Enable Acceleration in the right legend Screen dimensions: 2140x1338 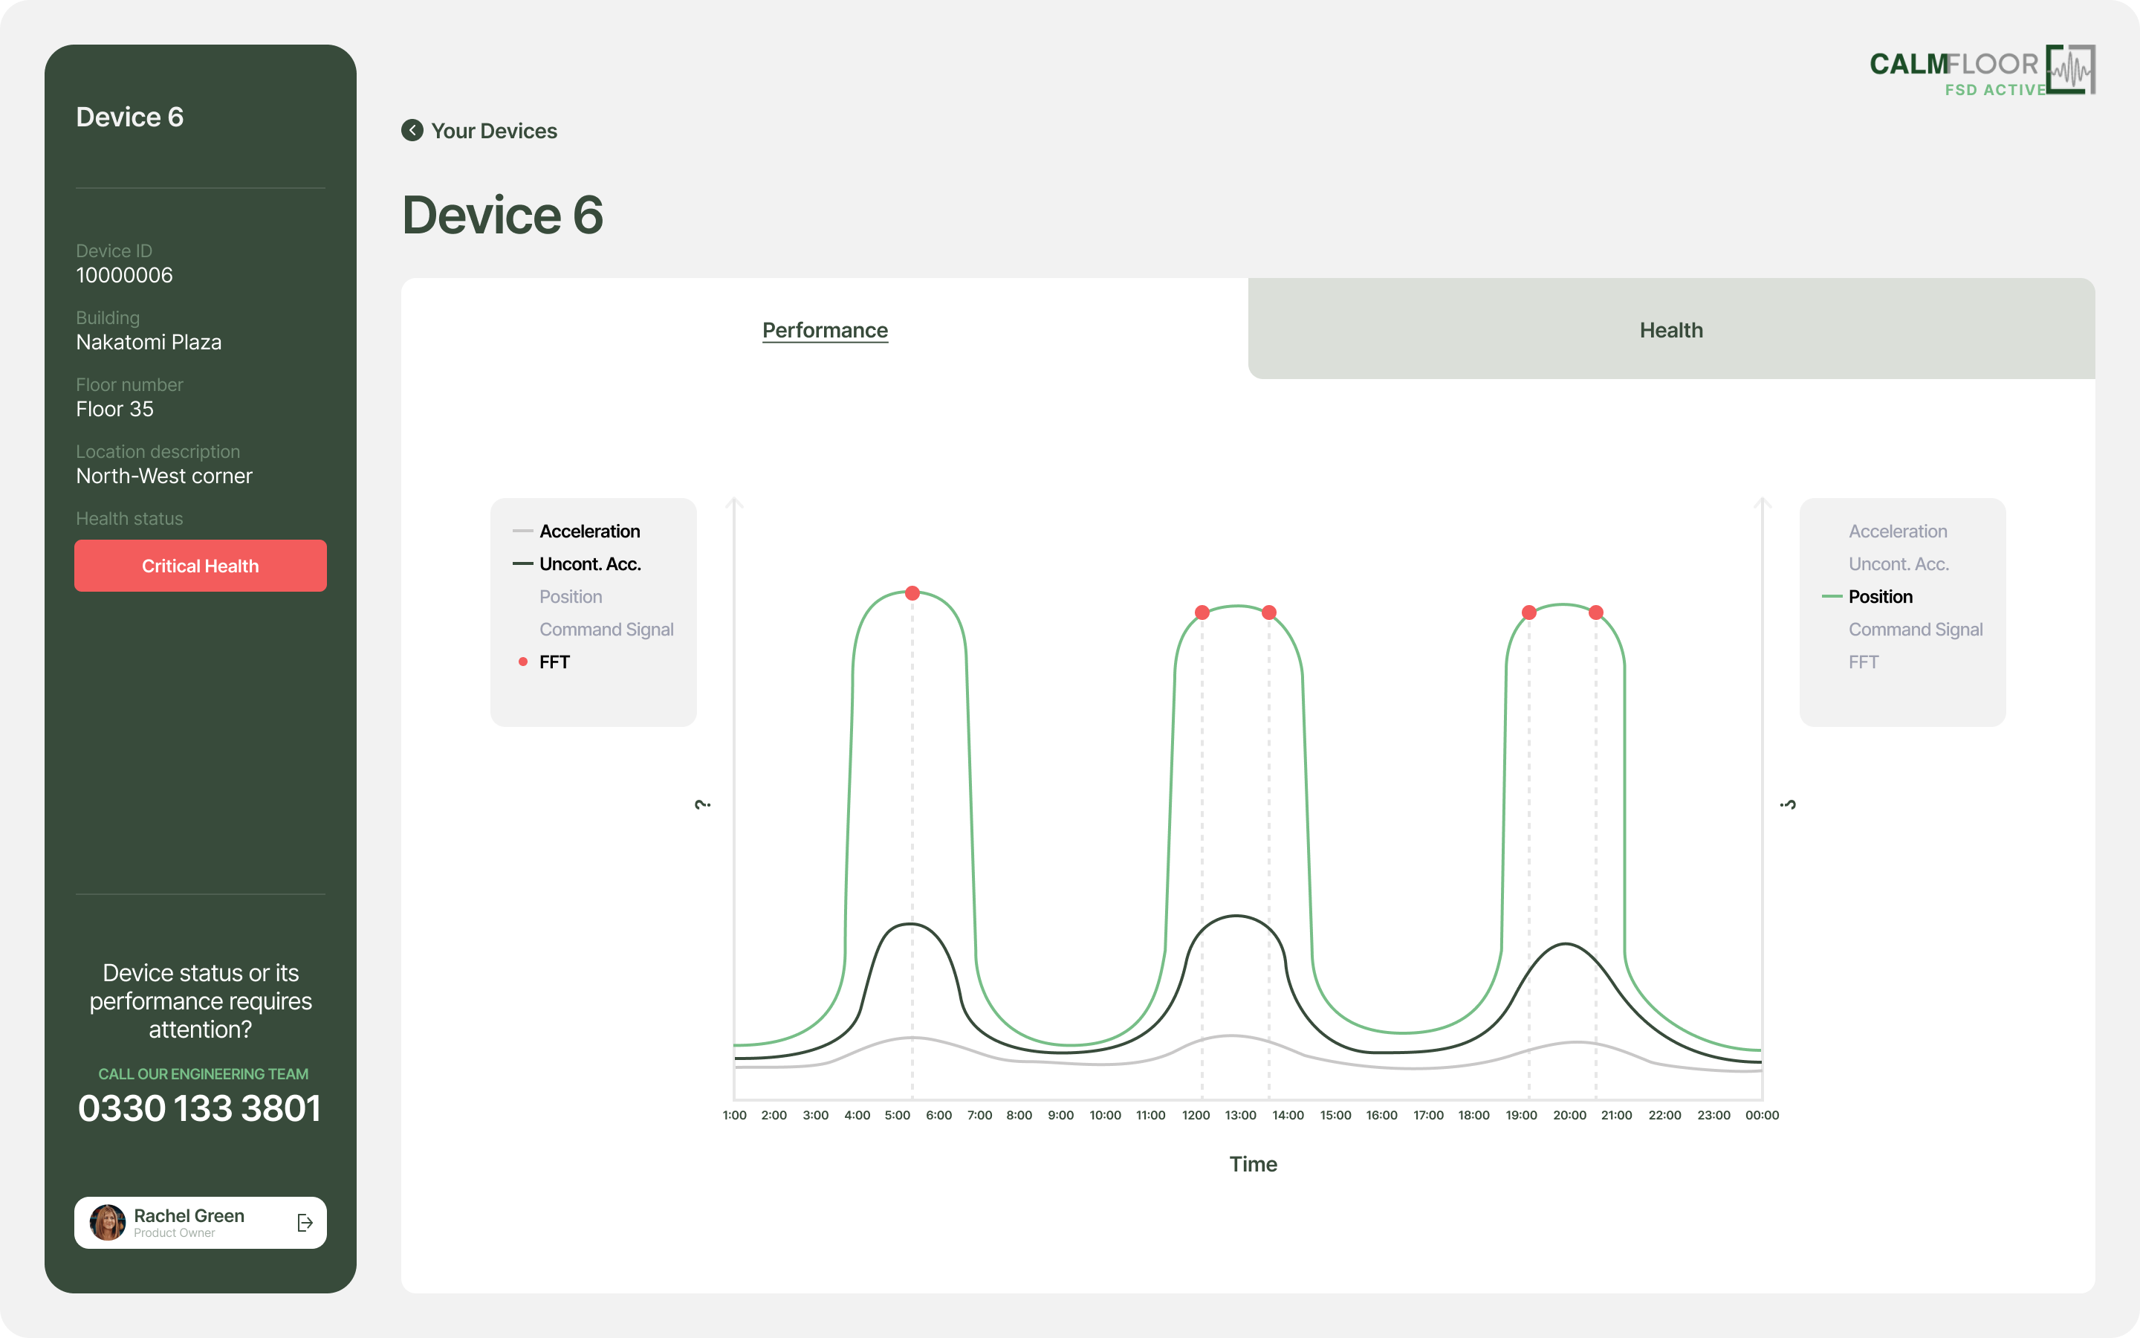[1898, 531]
